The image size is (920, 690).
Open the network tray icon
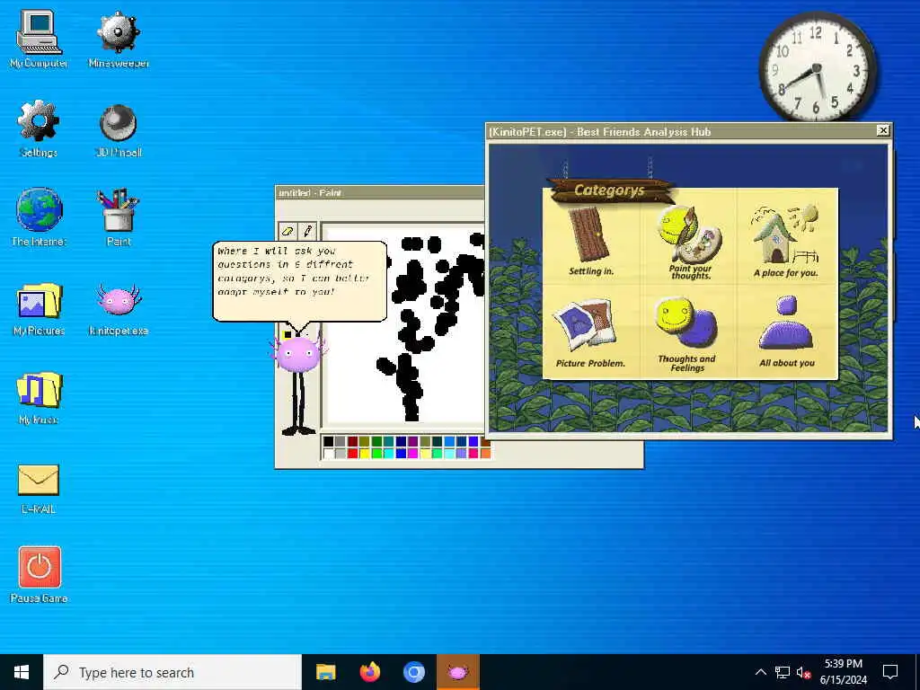click(783, 672)
